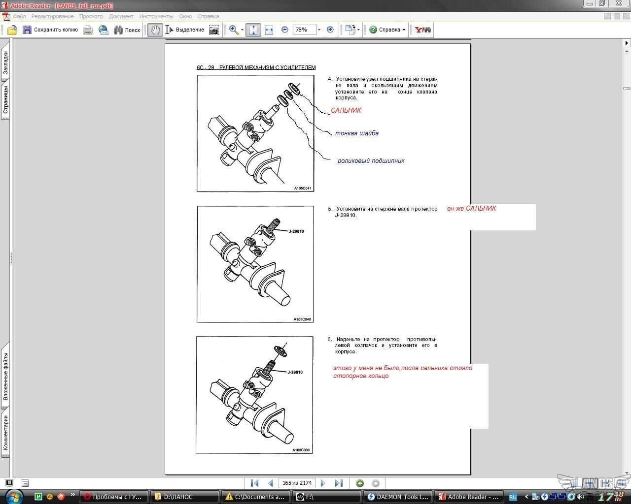The image size is (631, 504).
Task: Toggle Fit Width view
Action: click(x=269, y=30)
